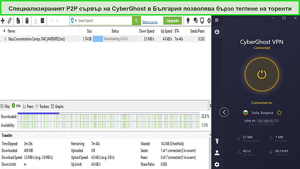Click the Downloaded pieces bar
This screenshot has width=300, height=169.
[108, 117]
